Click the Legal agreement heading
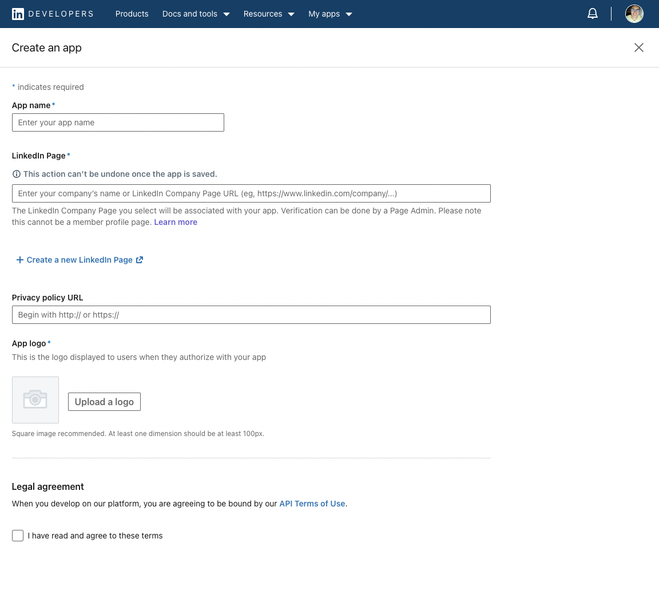This screenshot has height=602, width=659. pyautogui.click(x=48, y=487)
